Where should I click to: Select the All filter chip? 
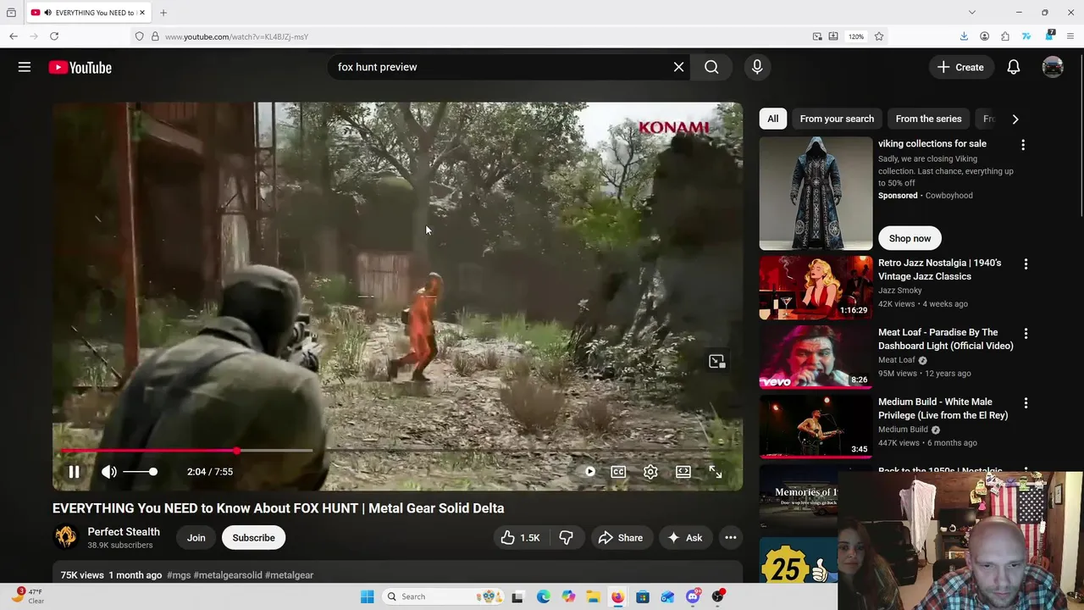point(773,119)
